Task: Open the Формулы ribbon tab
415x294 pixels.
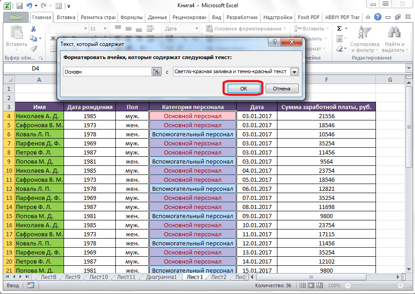Action: tap(132, 17)
